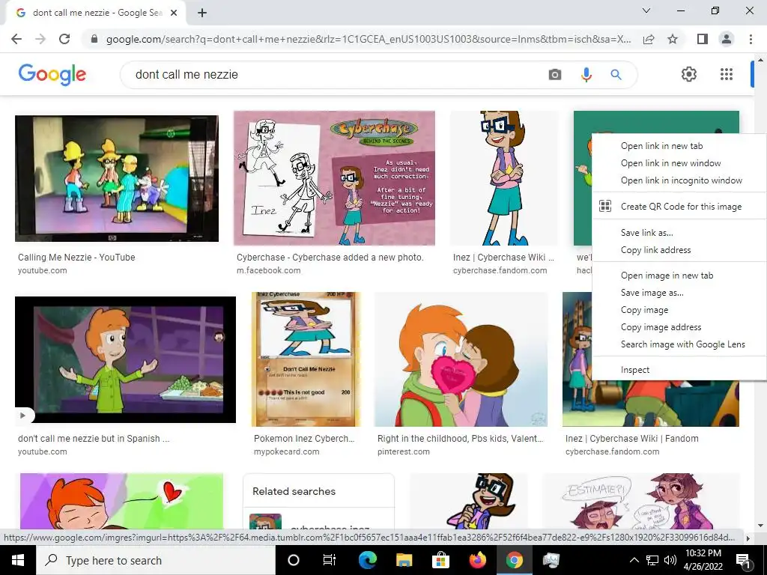The image size is (767, 575).
Task: Click 'Pokemon Inez Cyberch...' title link
Action: pos(304,439)
